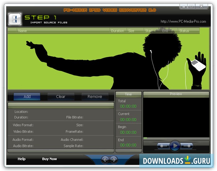217x171 pixels.
Task: Click the preview seek bar
Action: 176,138
